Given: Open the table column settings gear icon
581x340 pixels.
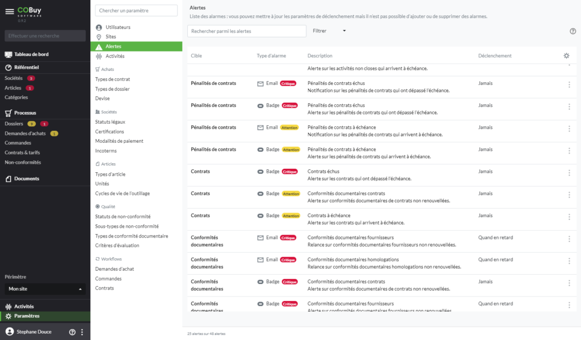Looking at the screenshot, I should click(566, 56).
